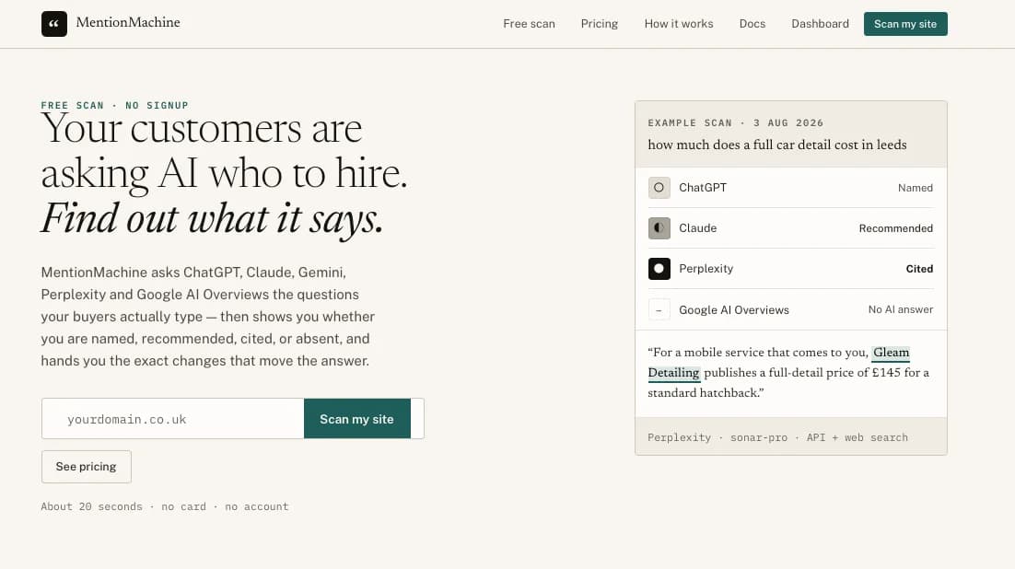Click the ChatGPT circle icon
The width and height of the screenshot is (1015, 569).
659,188
